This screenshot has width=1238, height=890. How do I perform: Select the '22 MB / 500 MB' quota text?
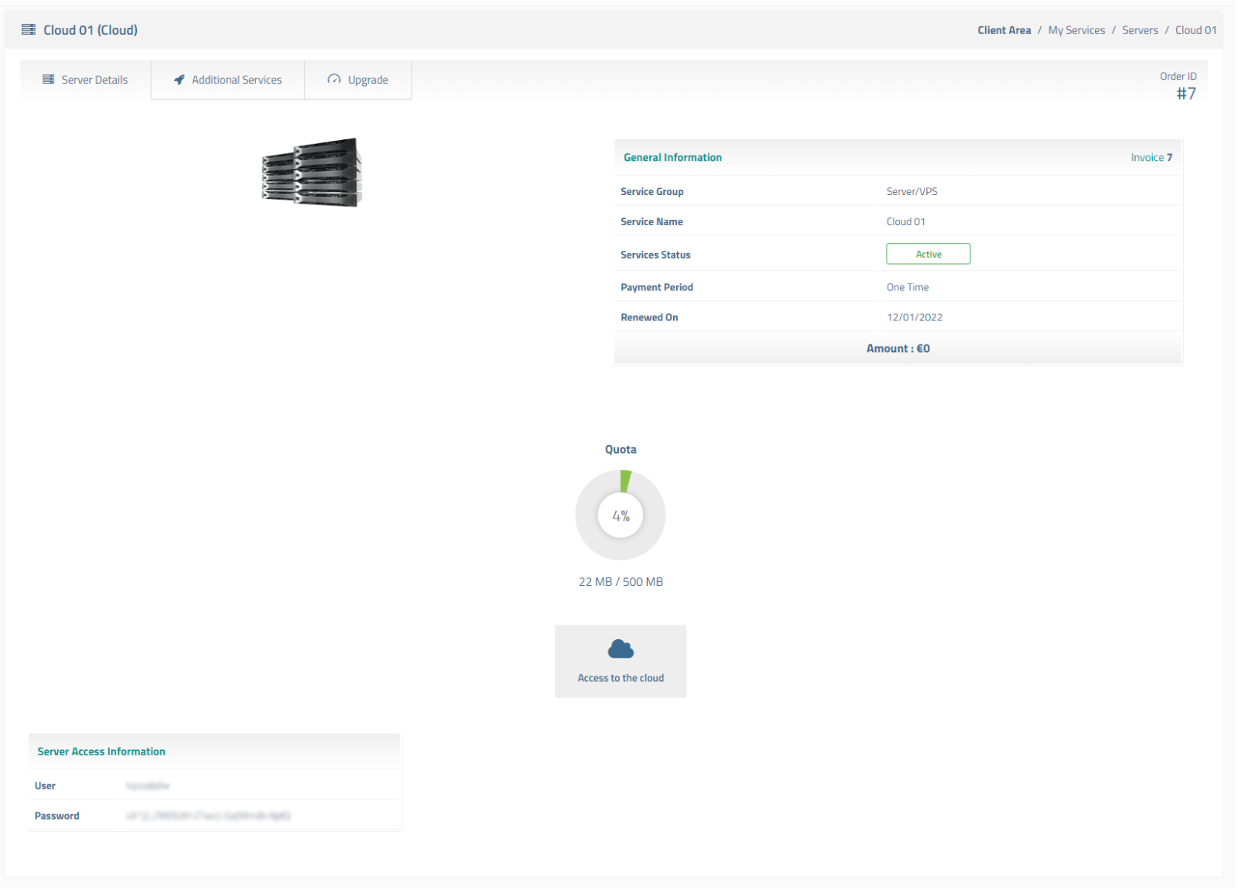point(621,582)
